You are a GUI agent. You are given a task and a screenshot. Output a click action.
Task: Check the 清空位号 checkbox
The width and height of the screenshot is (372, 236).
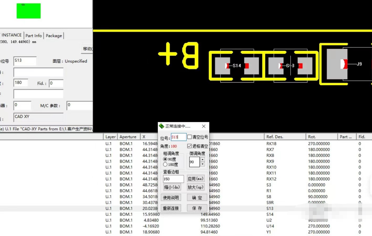(x=190, y=137)
